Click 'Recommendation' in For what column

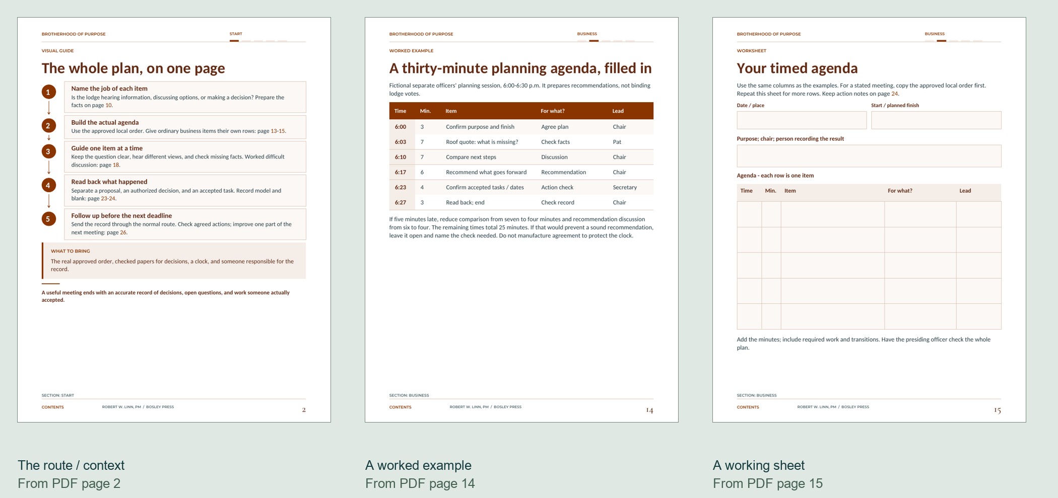pos(563,172)
